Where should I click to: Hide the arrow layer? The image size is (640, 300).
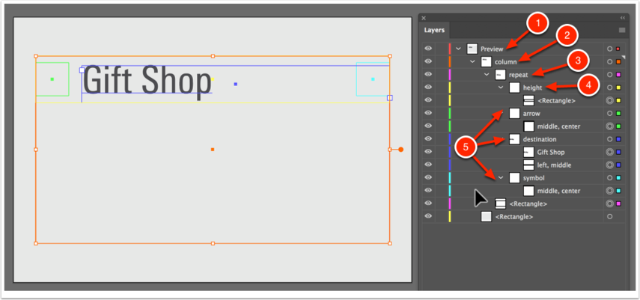click(x=427, y=113)
